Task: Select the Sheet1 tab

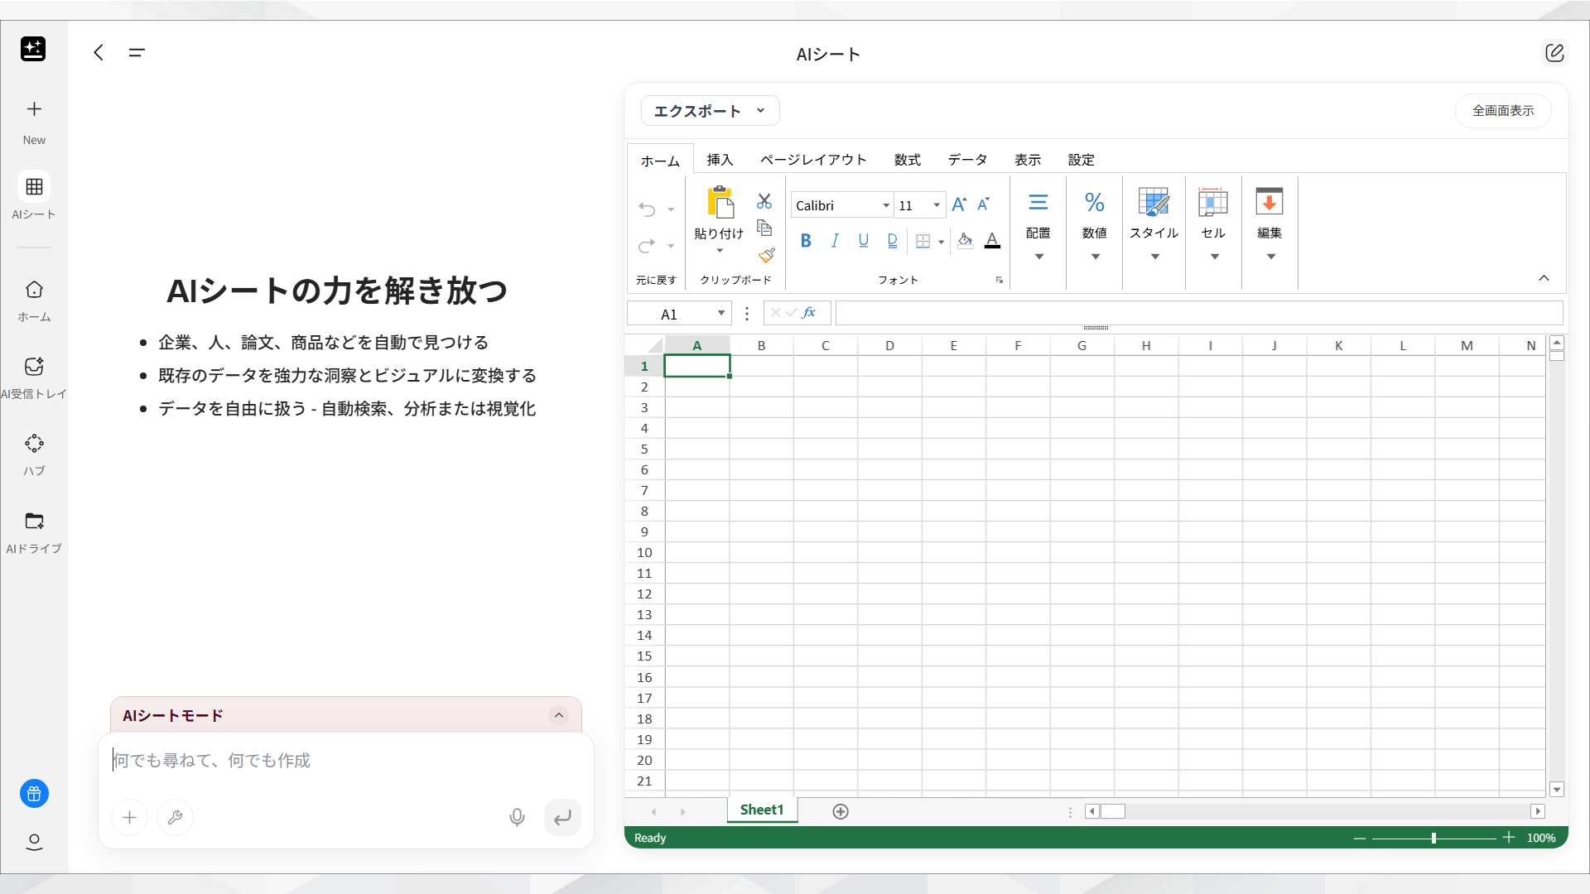Action: 761,810
